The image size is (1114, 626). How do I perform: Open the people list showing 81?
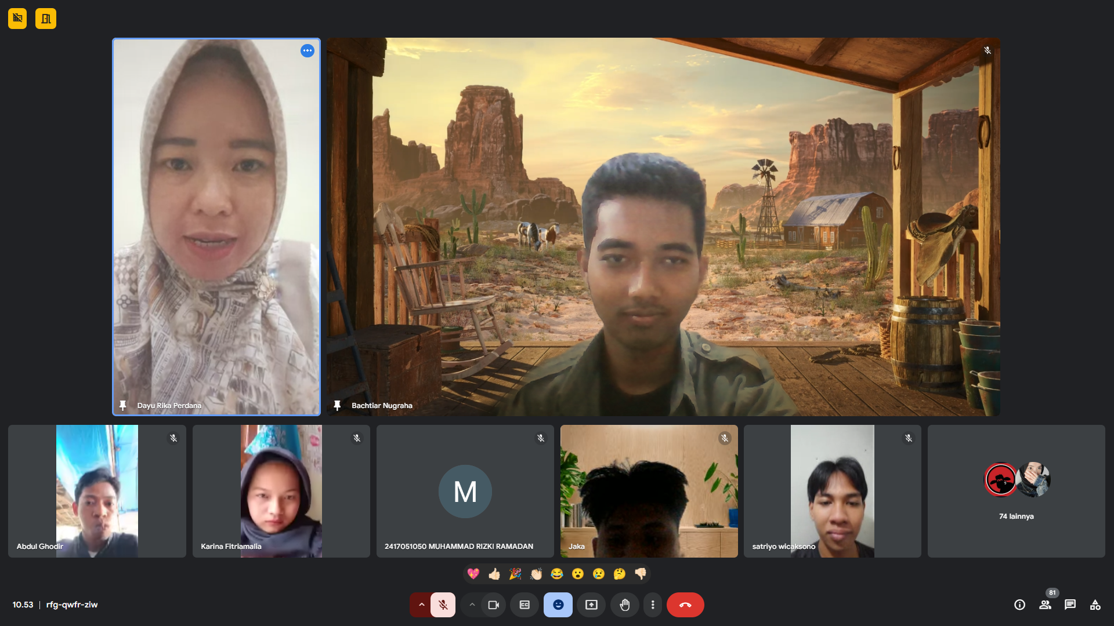coord(1045,605)
